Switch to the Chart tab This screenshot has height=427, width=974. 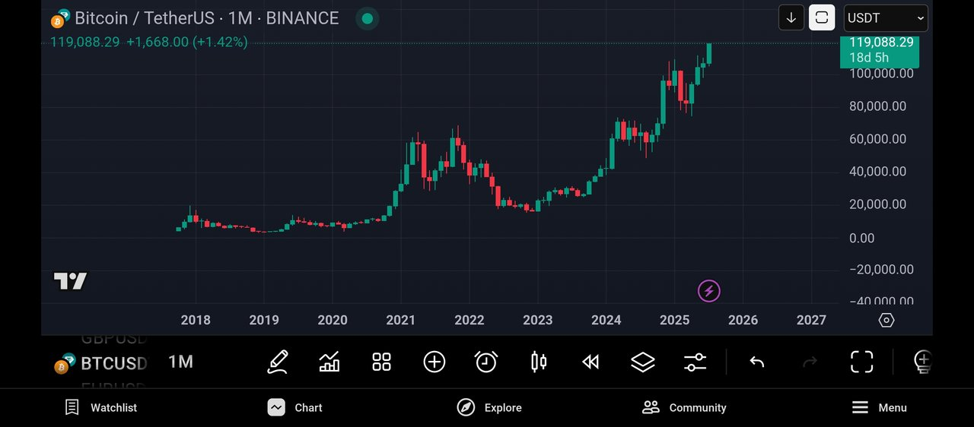pyautogui.click(x=295, y=407)
